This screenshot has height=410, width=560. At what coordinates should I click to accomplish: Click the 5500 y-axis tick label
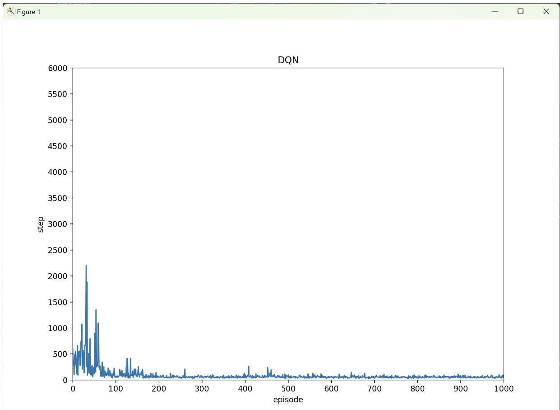(x=58, y=94)
